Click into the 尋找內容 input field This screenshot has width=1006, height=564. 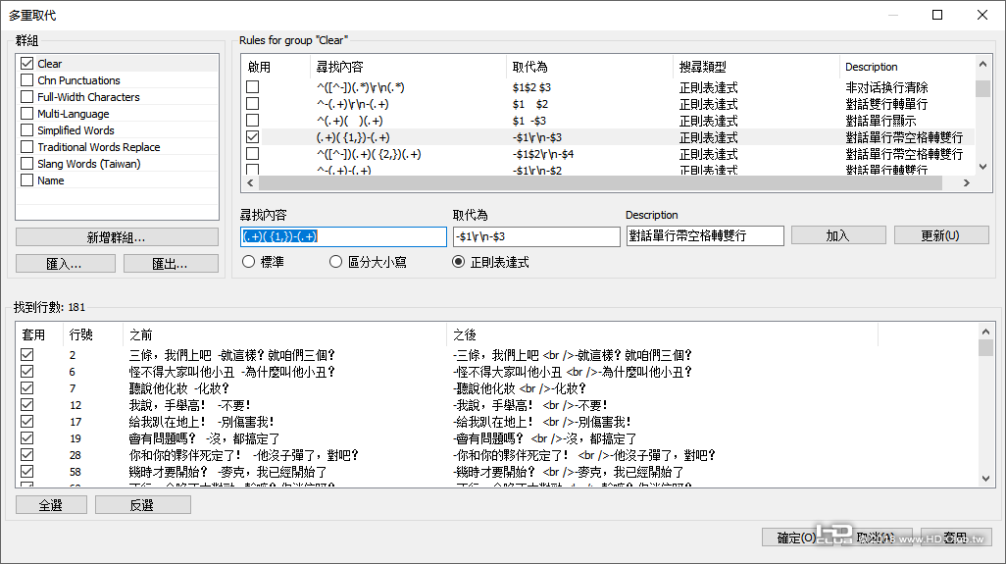(x=343, y=236)
